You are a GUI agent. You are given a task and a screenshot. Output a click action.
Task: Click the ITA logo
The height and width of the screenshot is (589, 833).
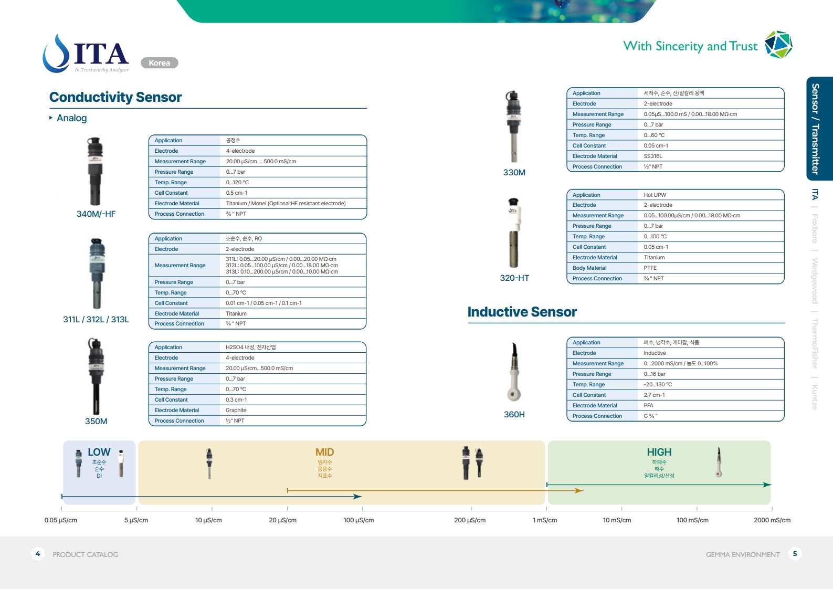(x=86, y=54)
